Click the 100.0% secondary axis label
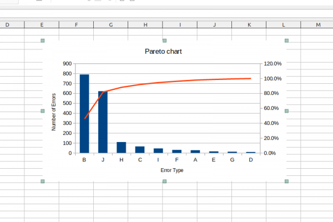Screen dimensions: 333x222 [273, 79]
